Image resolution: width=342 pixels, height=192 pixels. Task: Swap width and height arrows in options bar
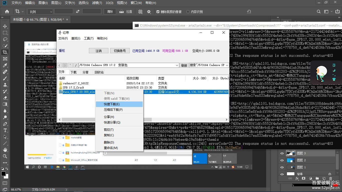[78, 11]
